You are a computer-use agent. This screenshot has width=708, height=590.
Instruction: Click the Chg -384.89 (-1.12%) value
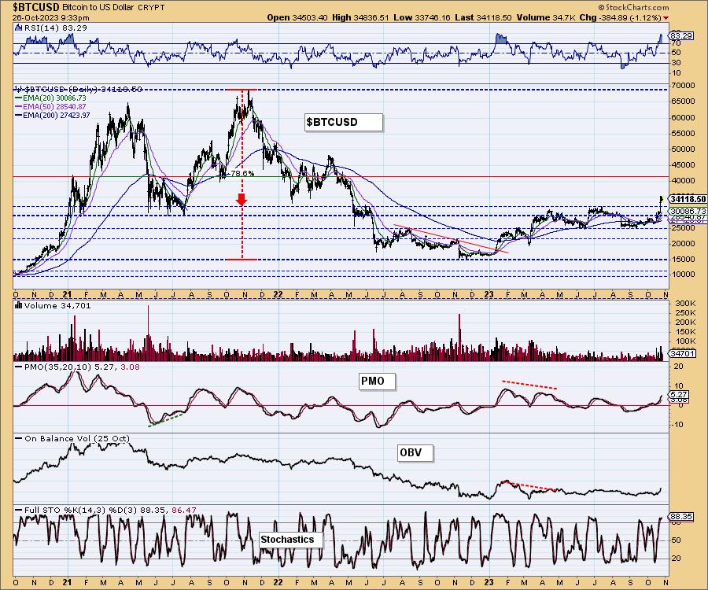tap(621, 17)
